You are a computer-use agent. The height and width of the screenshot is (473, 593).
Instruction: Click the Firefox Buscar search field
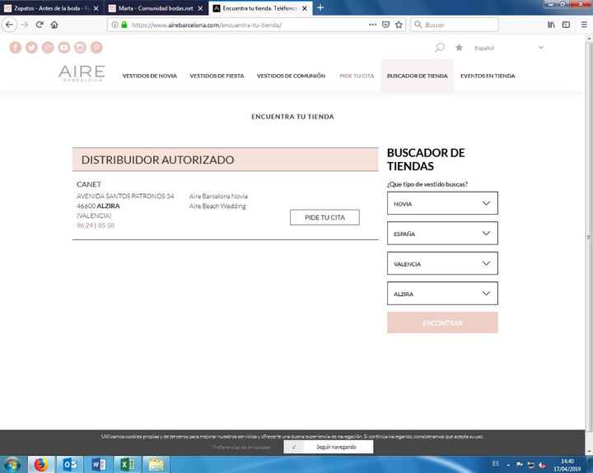[455, 25]
